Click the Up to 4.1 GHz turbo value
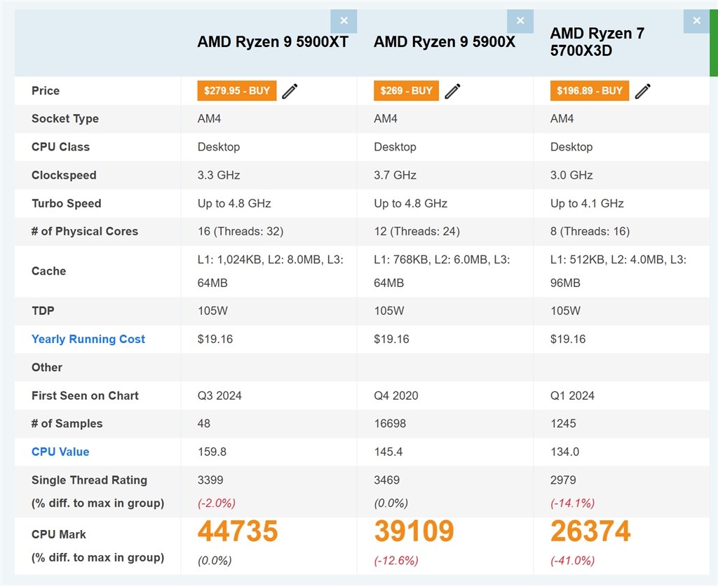This screenshot has height=586, width=718. coord(587,204)
